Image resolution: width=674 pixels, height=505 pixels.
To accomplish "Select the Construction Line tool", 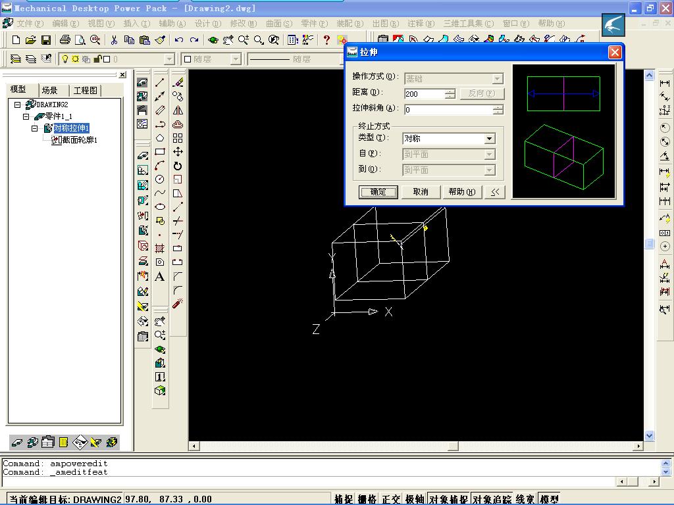I will [x=160, y=96].
